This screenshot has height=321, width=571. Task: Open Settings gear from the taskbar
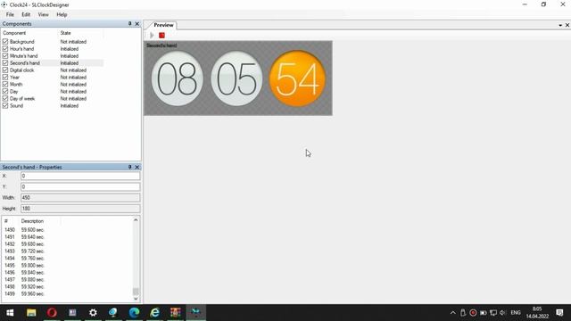tap(93, 313)
